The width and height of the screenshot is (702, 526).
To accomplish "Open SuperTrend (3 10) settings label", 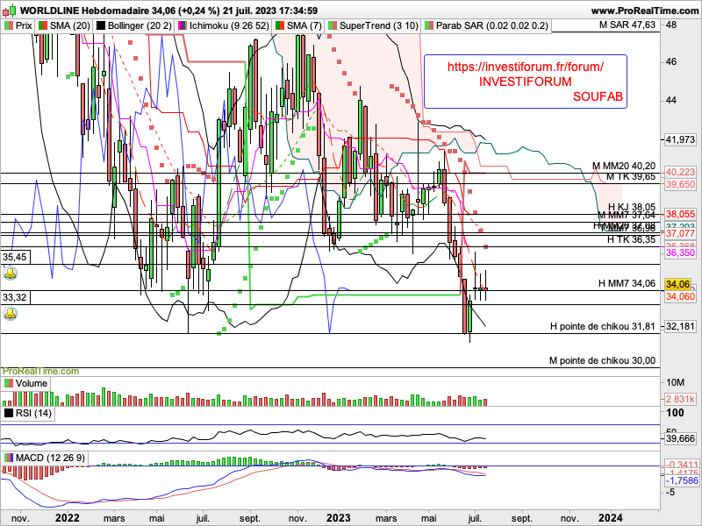I will [379, 26].
